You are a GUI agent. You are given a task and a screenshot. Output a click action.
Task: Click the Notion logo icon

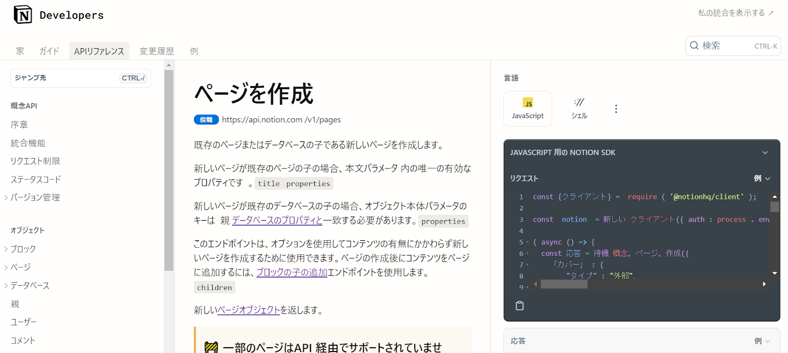(x=23, y=15)
